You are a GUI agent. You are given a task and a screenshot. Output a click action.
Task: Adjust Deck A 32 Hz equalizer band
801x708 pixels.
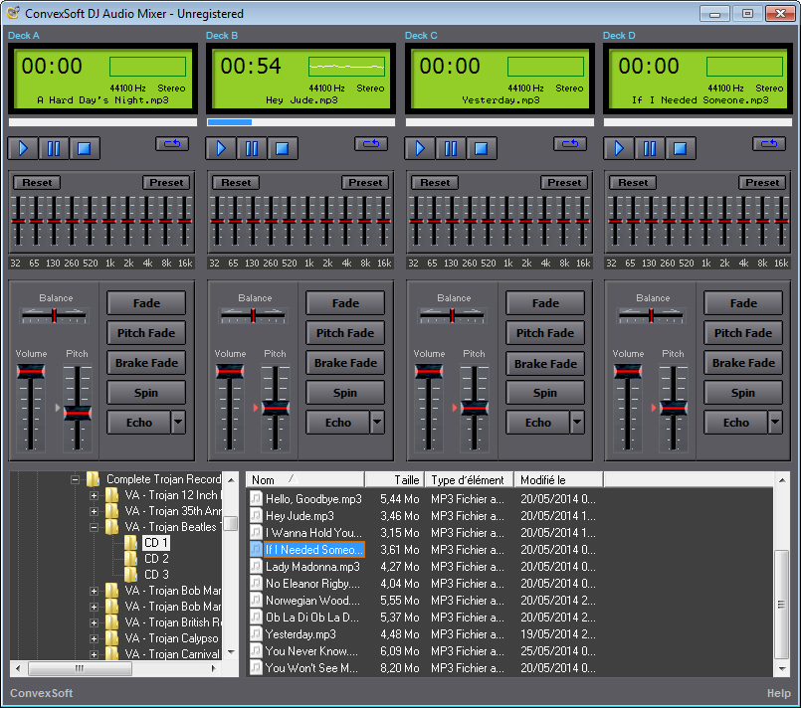18,221
